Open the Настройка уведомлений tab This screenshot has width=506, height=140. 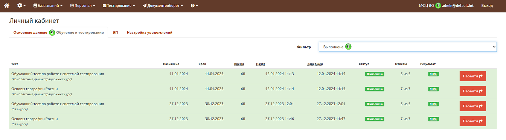pyautogui.click(x=149, y=33)
